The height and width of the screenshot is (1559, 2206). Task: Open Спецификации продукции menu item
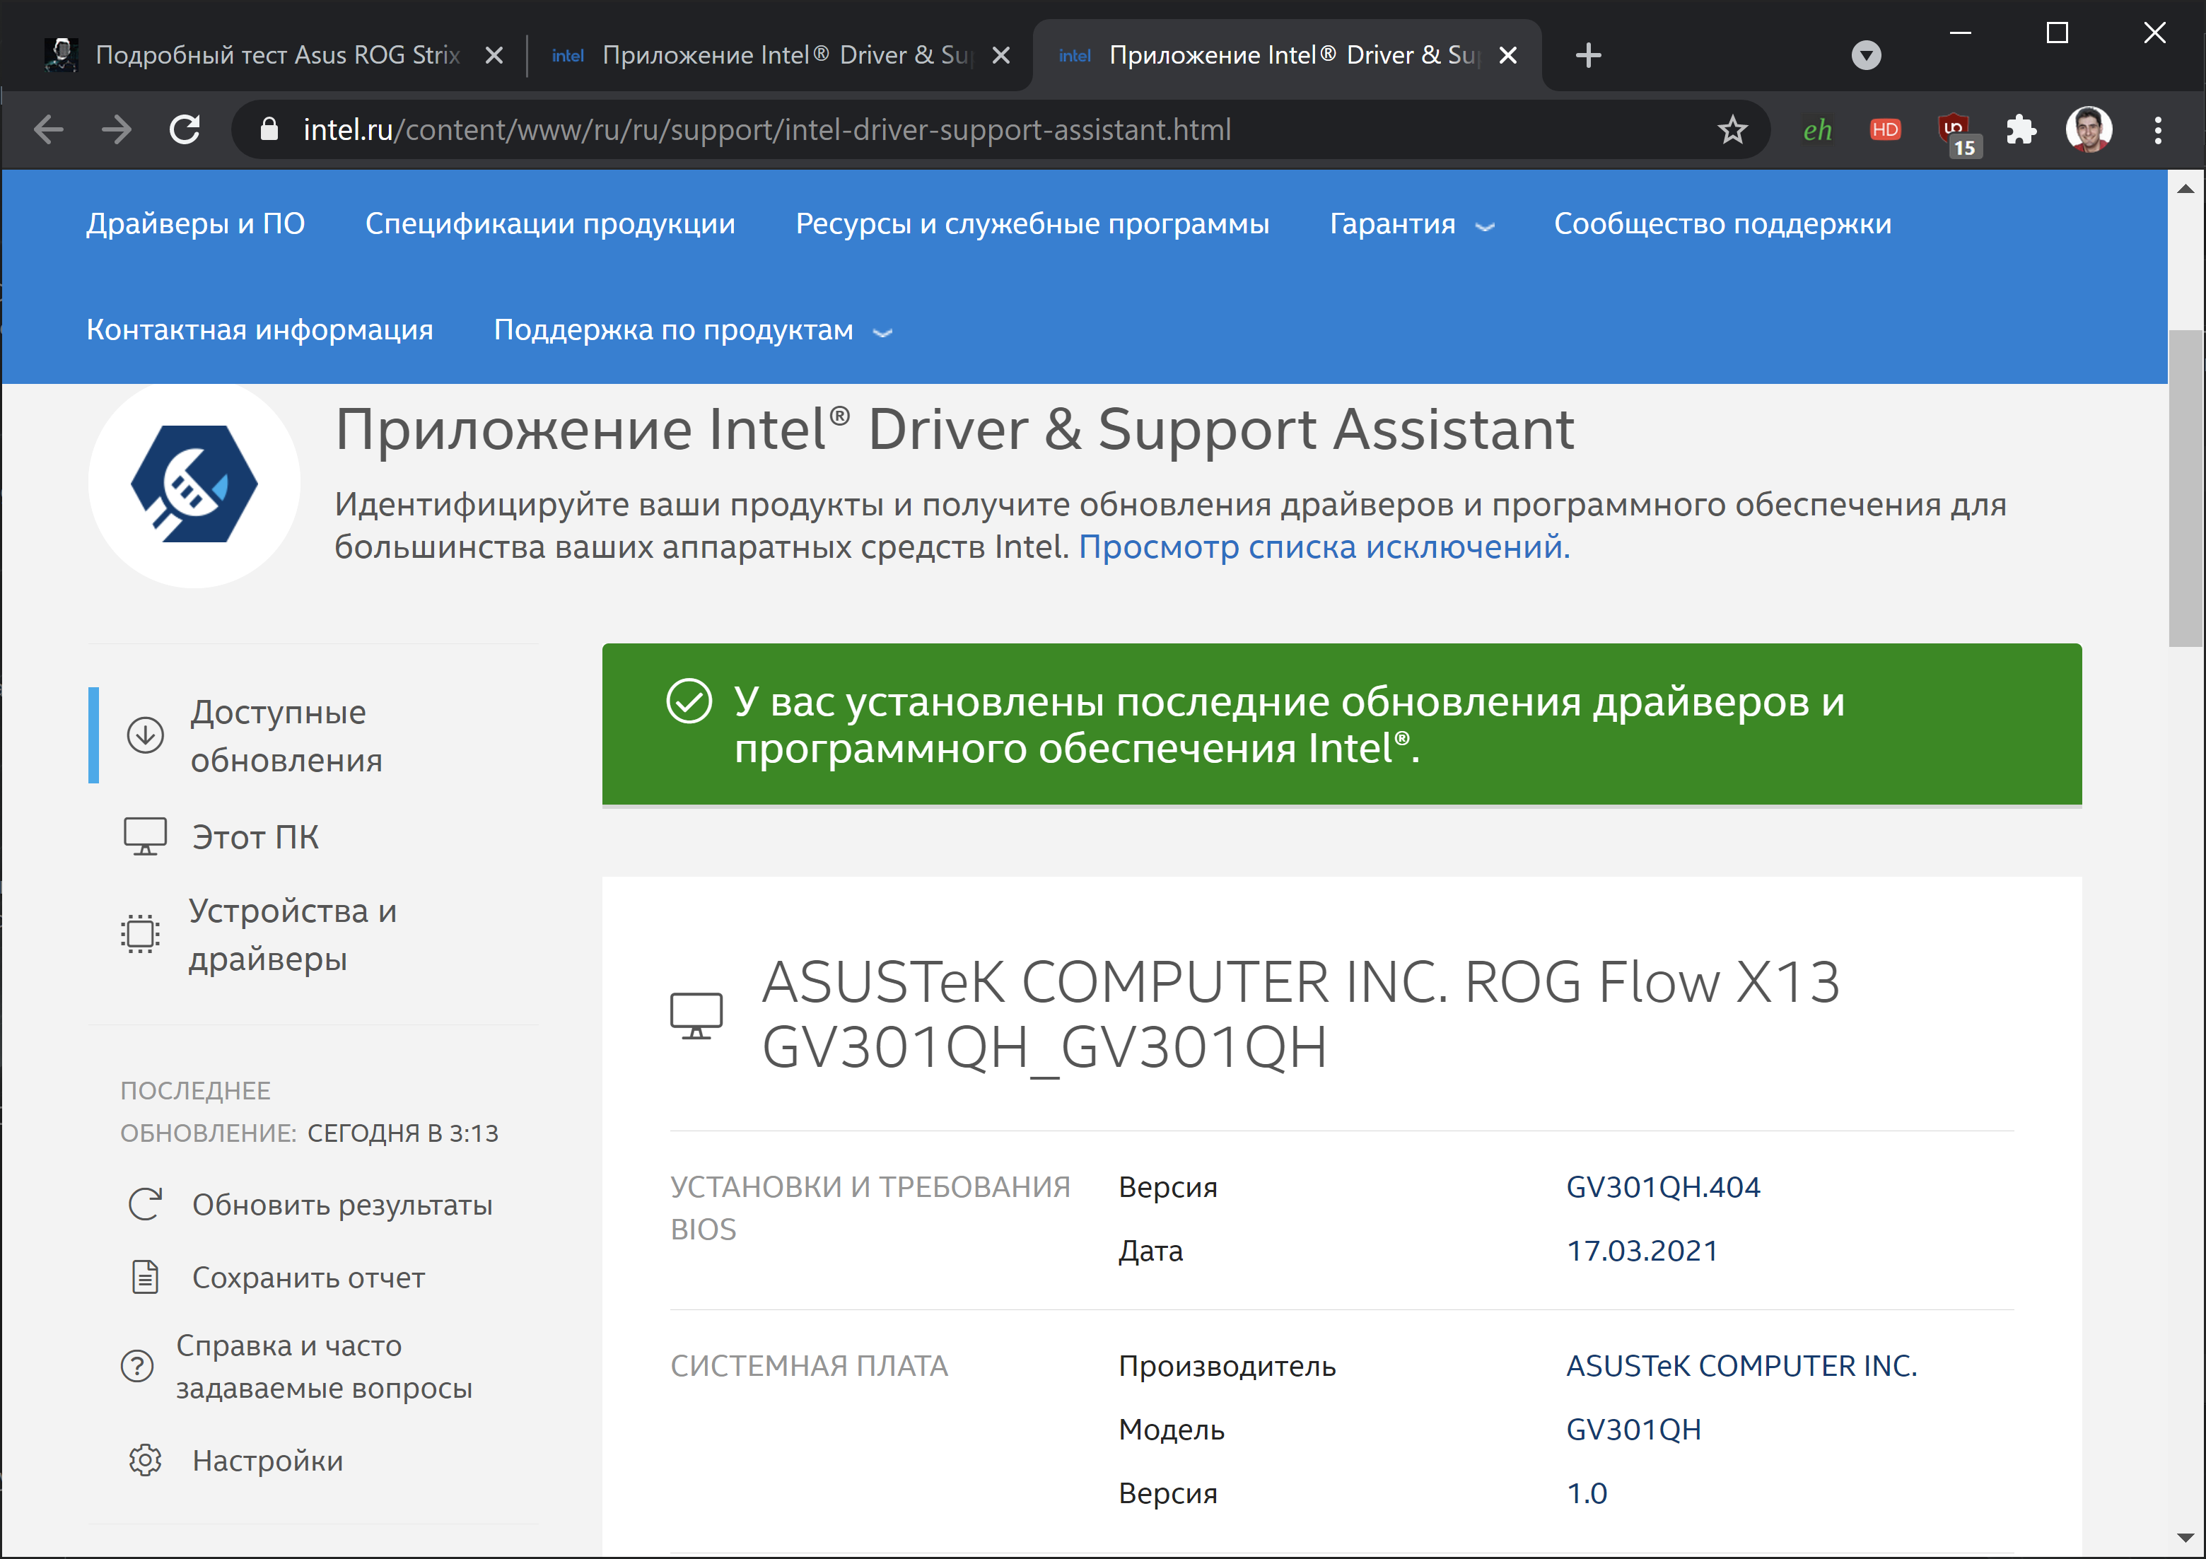coord(549,224)
